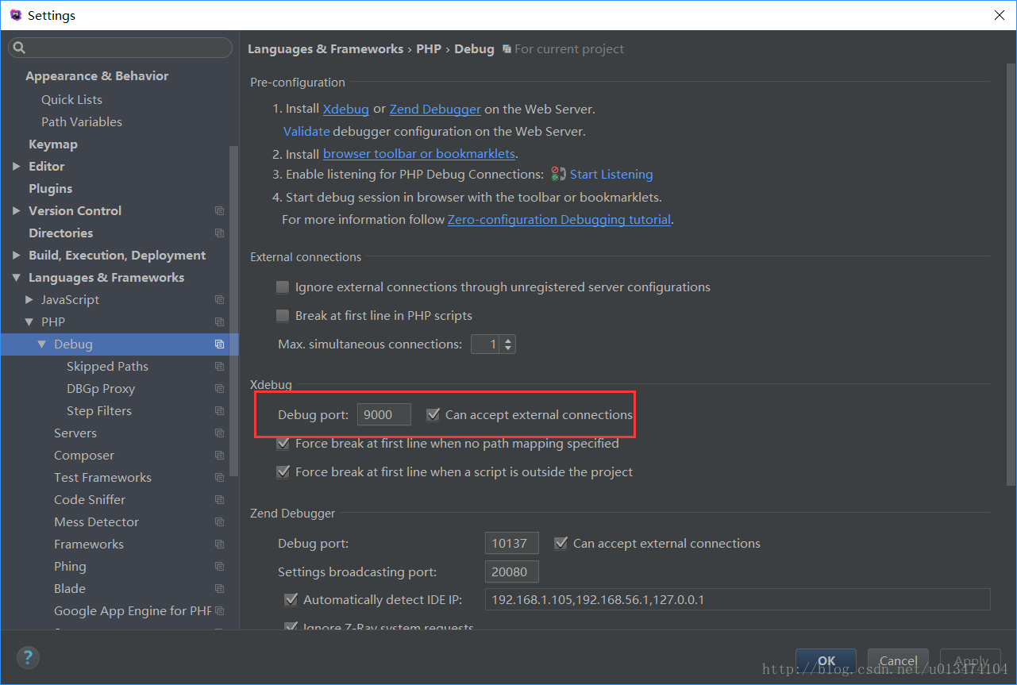The width and height of the screenshot is (1017, 685).
Task: Select Path Variables settings page
Action: [x=82, y=122]
